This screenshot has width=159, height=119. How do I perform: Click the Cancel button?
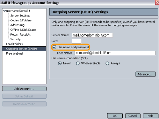(133, 116)
